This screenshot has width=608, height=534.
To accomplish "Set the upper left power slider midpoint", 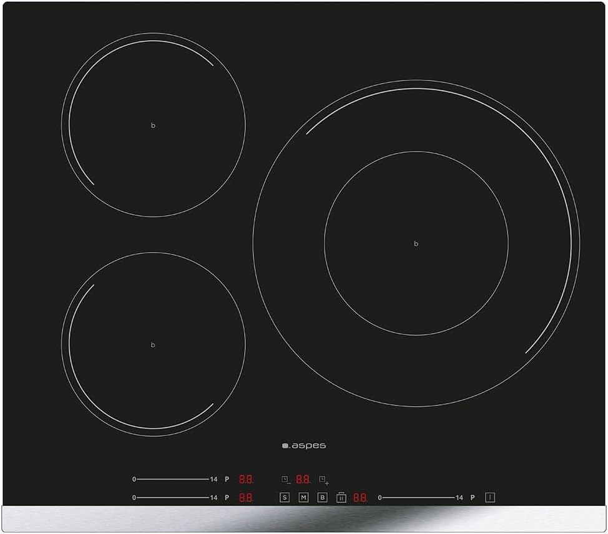I will coord(173,479).
